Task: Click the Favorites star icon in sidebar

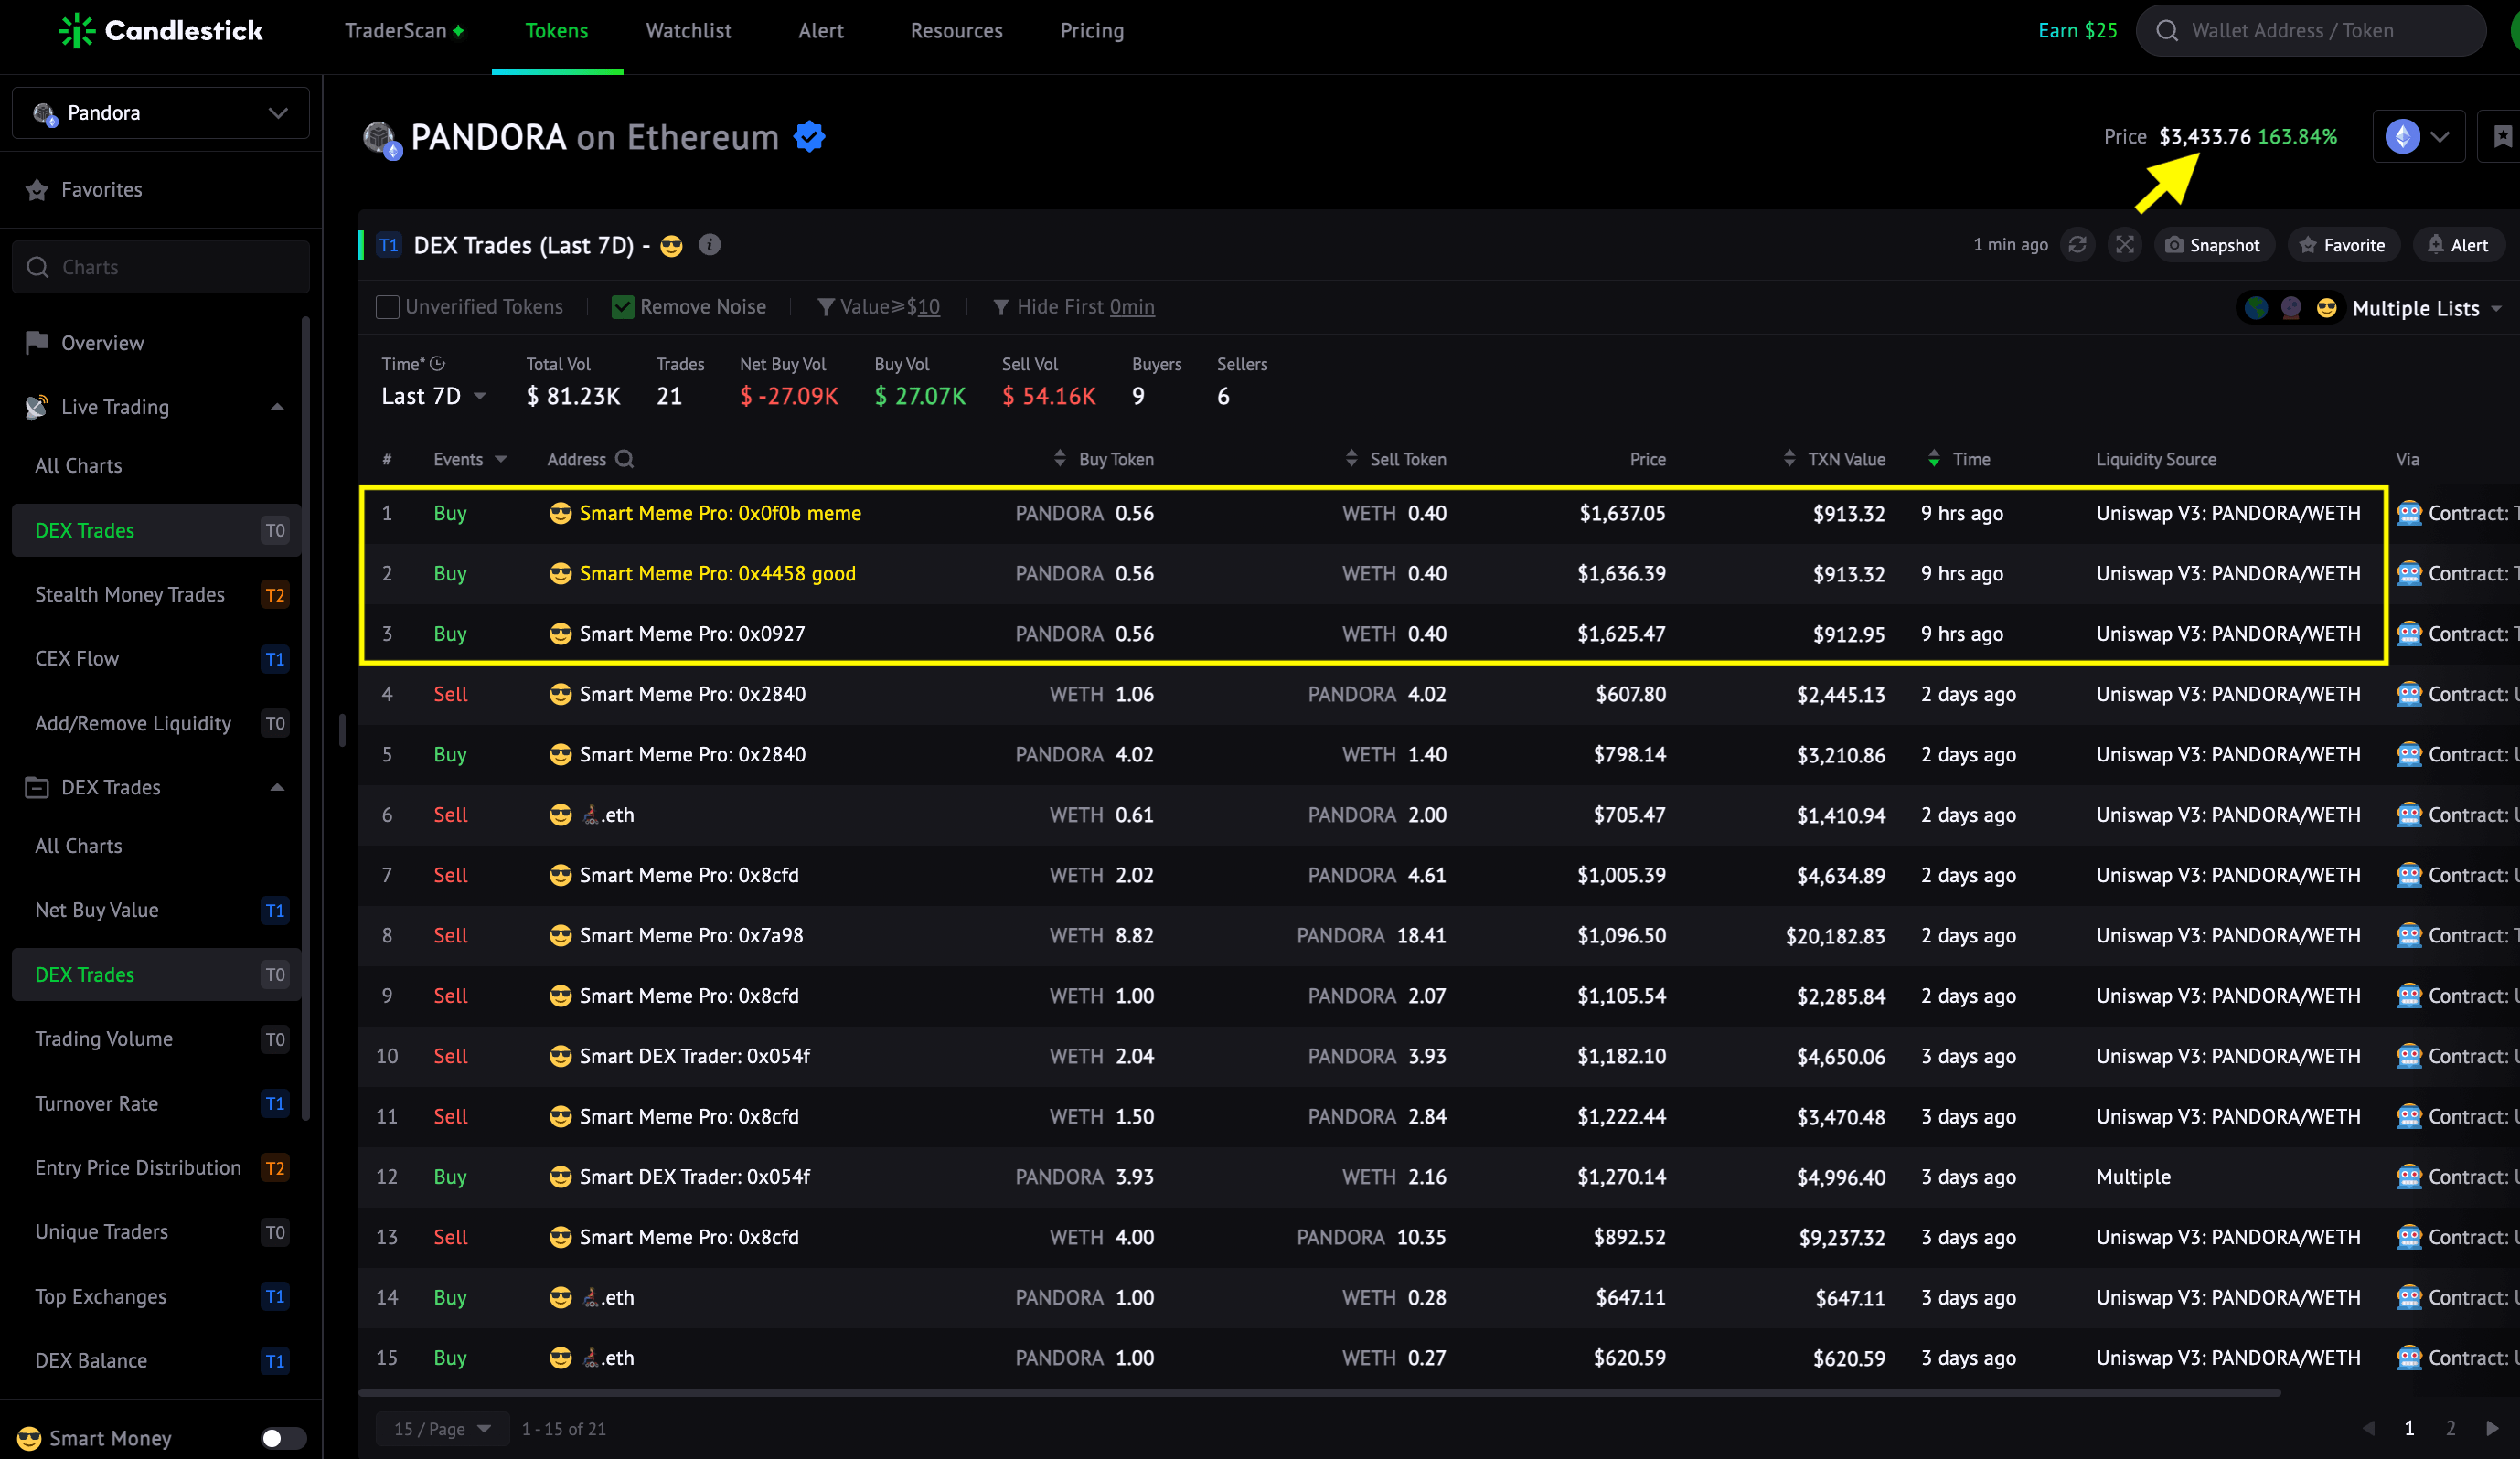Action: click(x=37, y=190)
